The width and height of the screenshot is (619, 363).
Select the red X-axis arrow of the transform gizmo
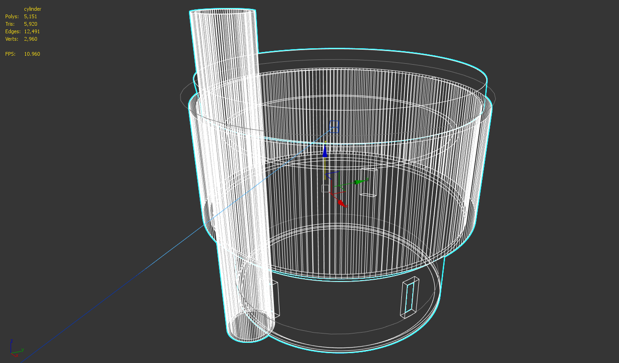[x=341, y=202]
